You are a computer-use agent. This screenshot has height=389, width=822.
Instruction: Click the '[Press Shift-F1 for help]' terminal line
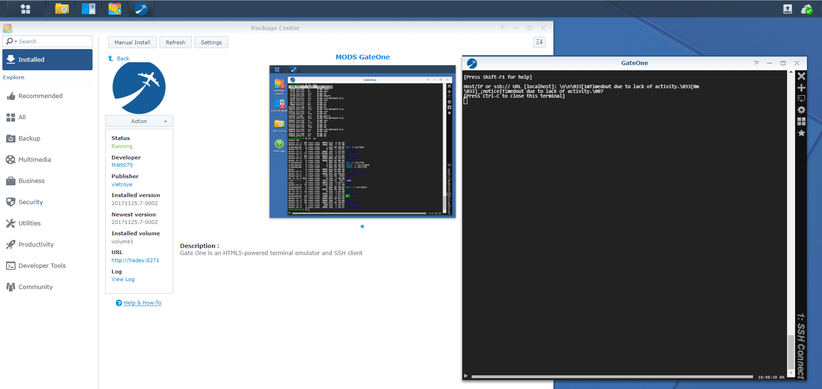coord(498,77)
